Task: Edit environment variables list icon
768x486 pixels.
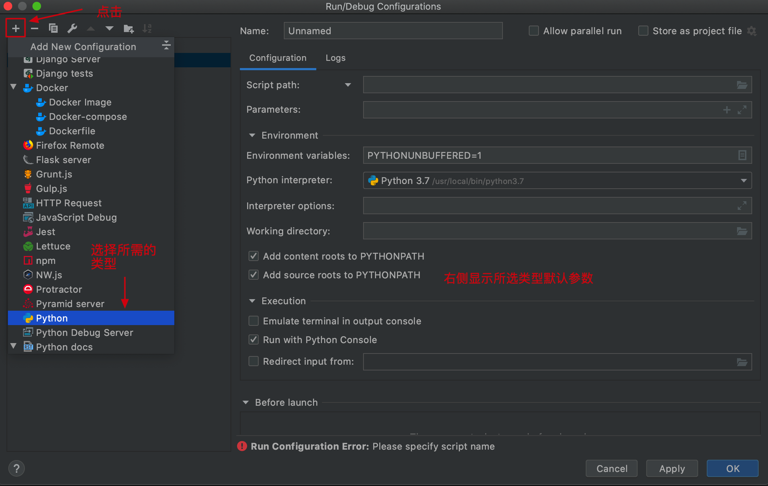Action: pyautogui.click(x=742, y=155)
